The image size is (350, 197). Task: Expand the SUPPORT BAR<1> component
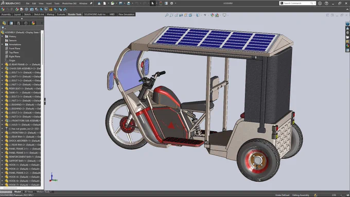point(2,161)
